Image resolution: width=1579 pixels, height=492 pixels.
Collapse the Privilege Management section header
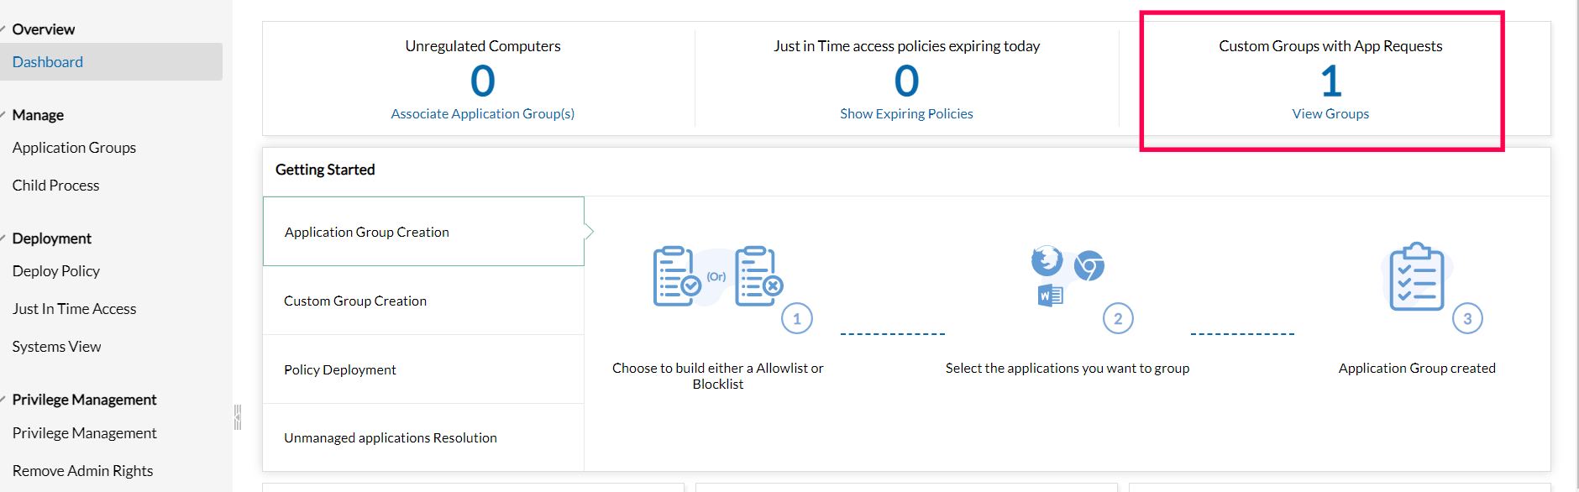(x=4, y=399)
